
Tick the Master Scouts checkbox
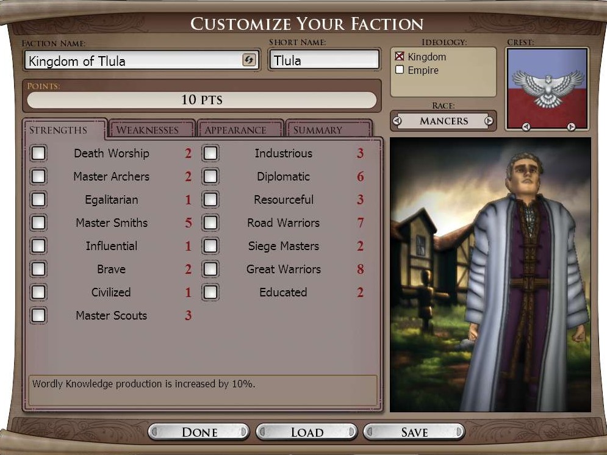(x=38, y=315)
